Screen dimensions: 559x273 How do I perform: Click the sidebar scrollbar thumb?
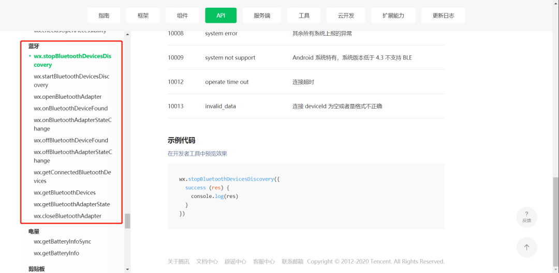click(127, 221)
